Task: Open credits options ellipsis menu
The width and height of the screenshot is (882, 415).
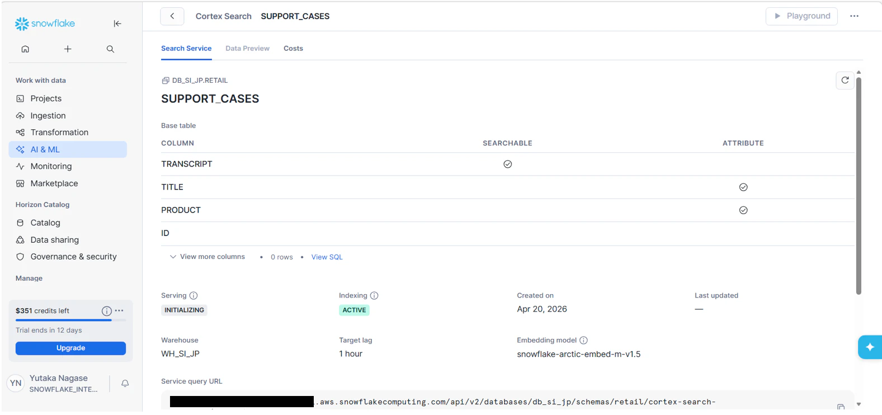Action: pos(119,310)
